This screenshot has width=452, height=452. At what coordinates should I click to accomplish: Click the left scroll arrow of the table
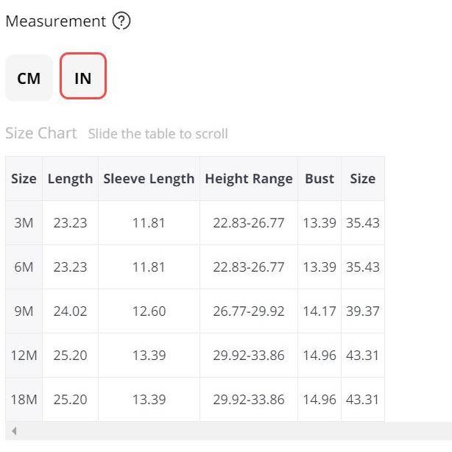pos(14,431)
